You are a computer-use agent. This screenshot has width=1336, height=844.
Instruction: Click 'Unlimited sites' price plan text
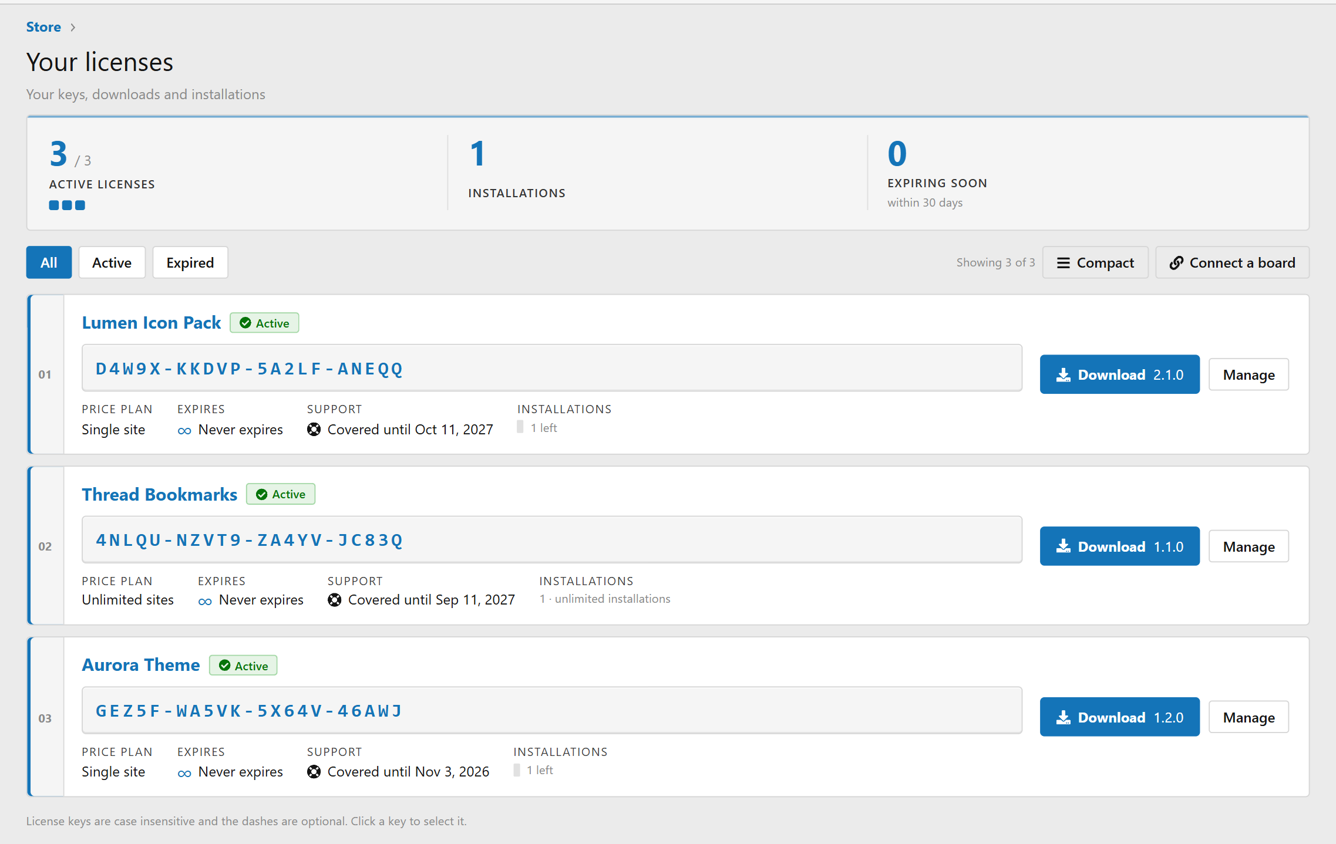click(x=128, y=600)
